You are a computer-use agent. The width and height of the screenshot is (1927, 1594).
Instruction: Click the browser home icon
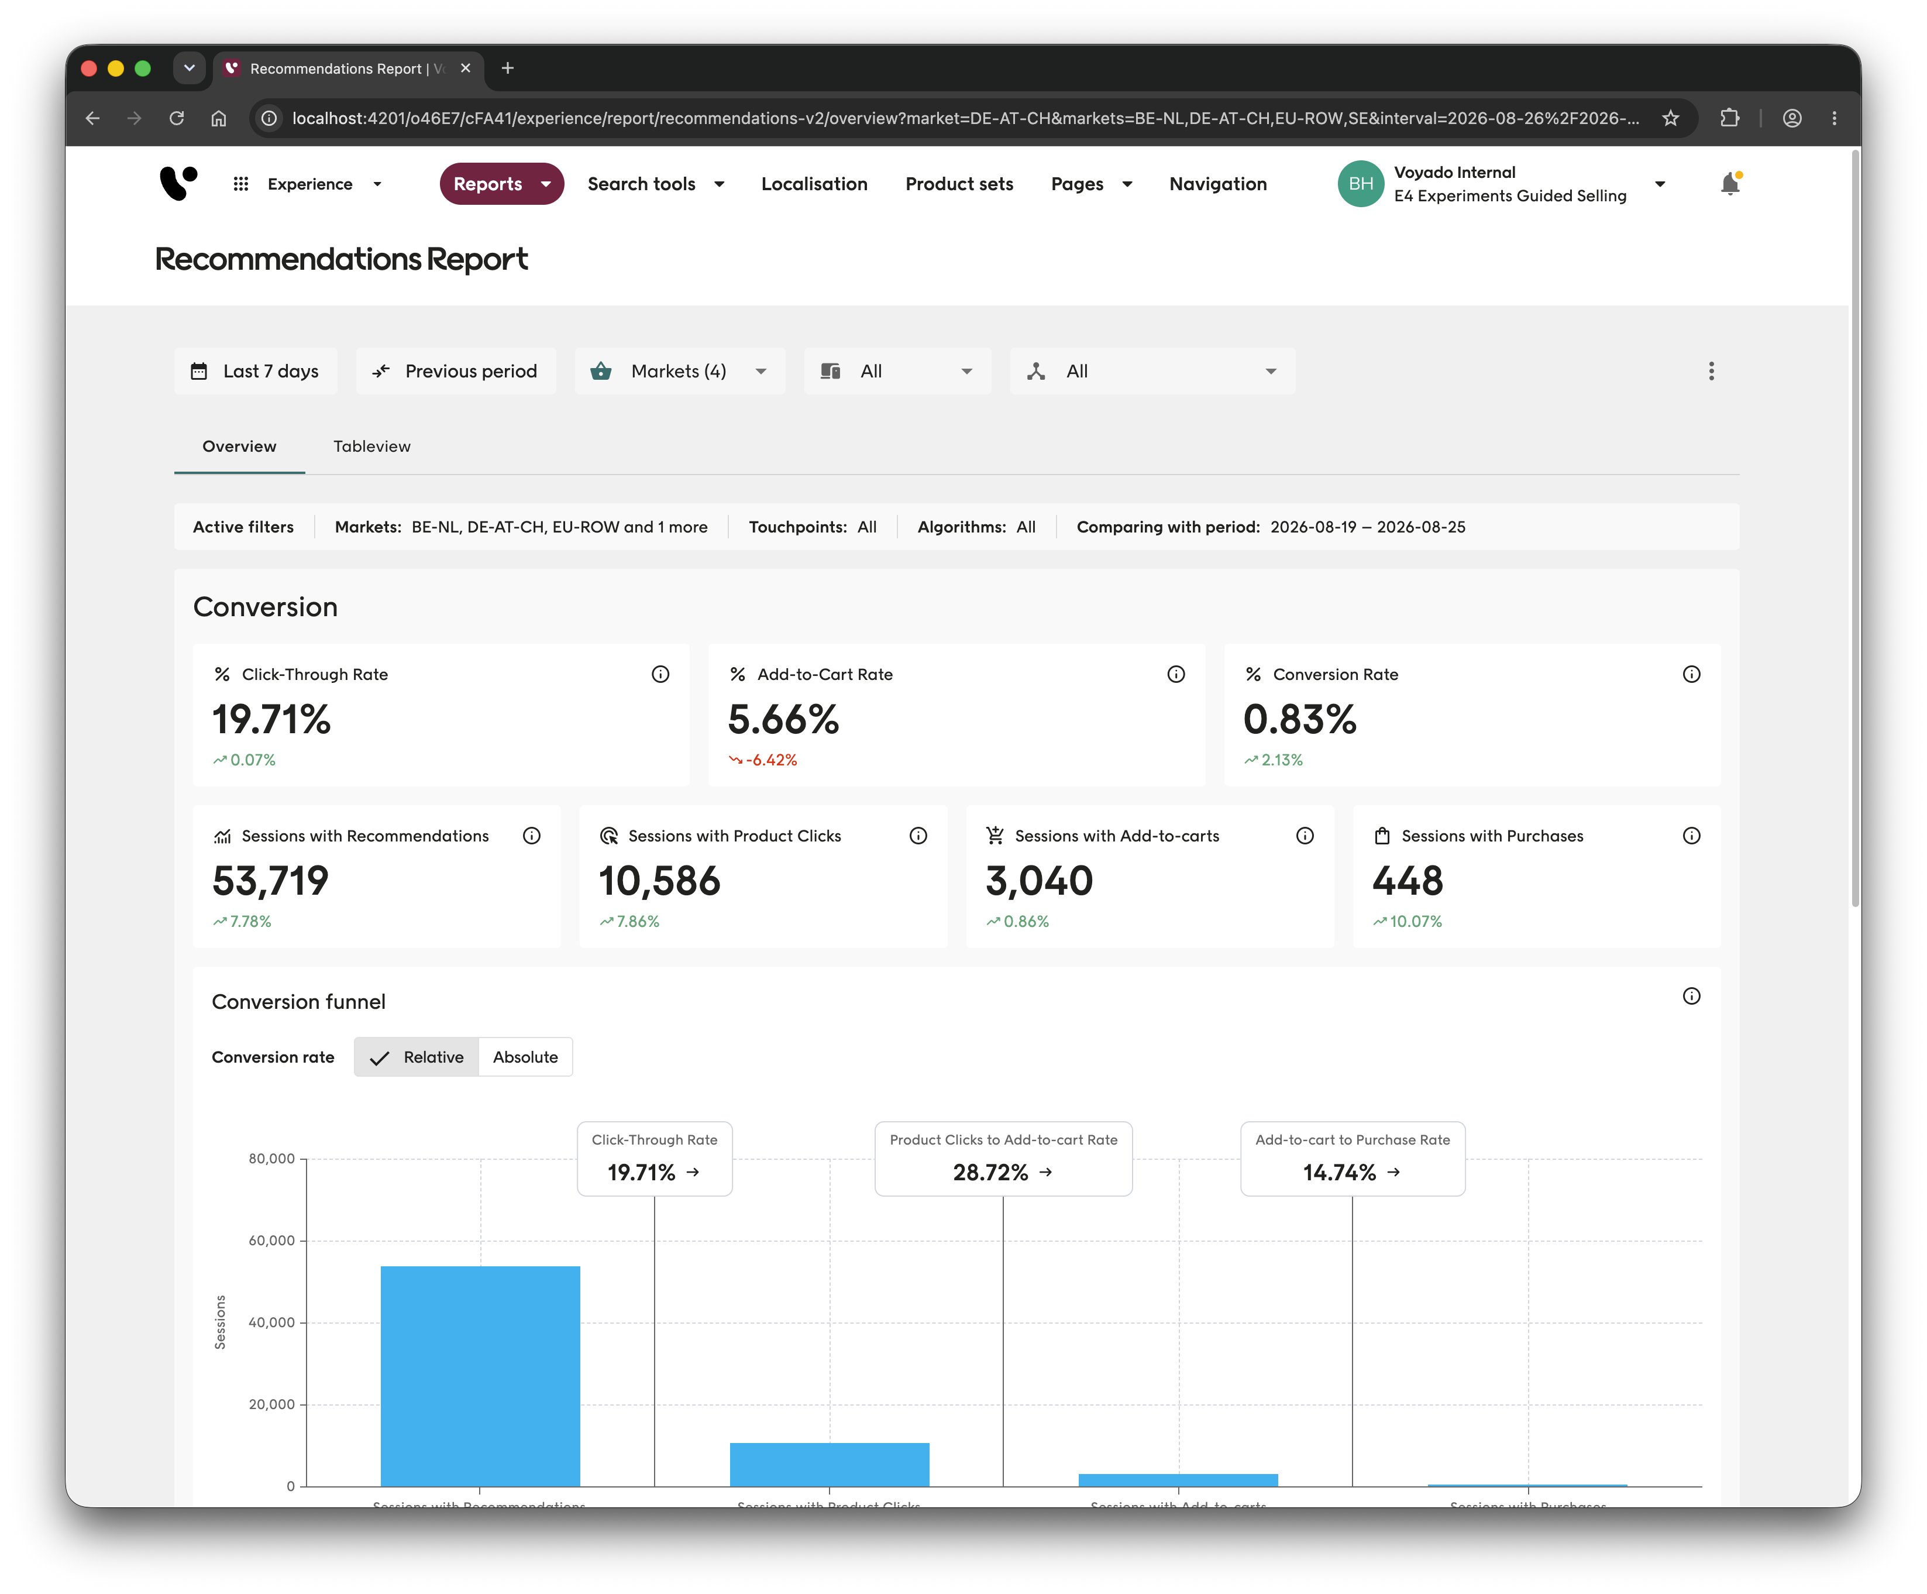pos(218,118)
